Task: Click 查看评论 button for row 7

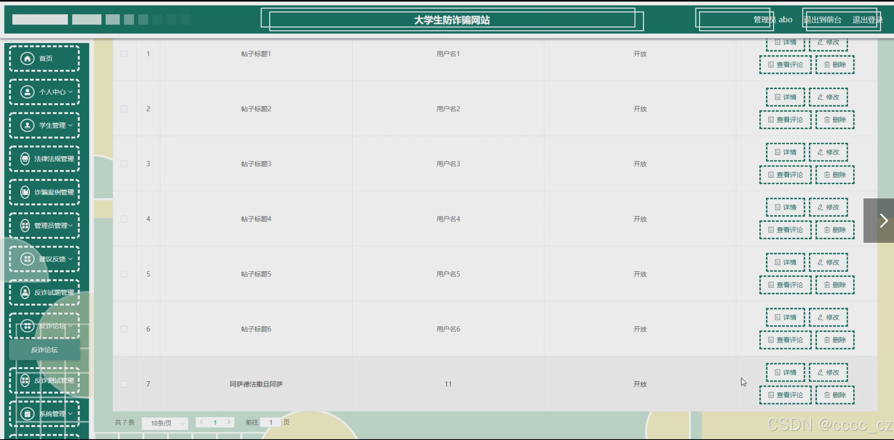Action: pos(785,395)
